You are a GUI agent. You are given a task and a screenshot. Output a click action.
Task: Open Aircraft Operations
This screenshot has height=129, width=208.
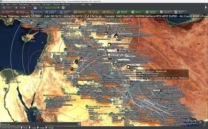click(x=94, y=12)
